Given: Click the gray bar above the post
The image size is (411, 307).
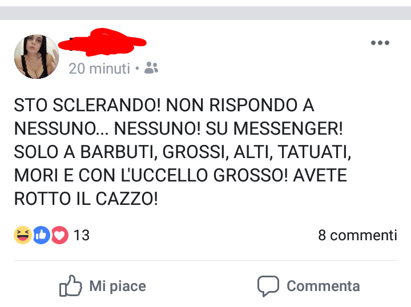Looking at the screenshot, I should (x=205, y=13).
